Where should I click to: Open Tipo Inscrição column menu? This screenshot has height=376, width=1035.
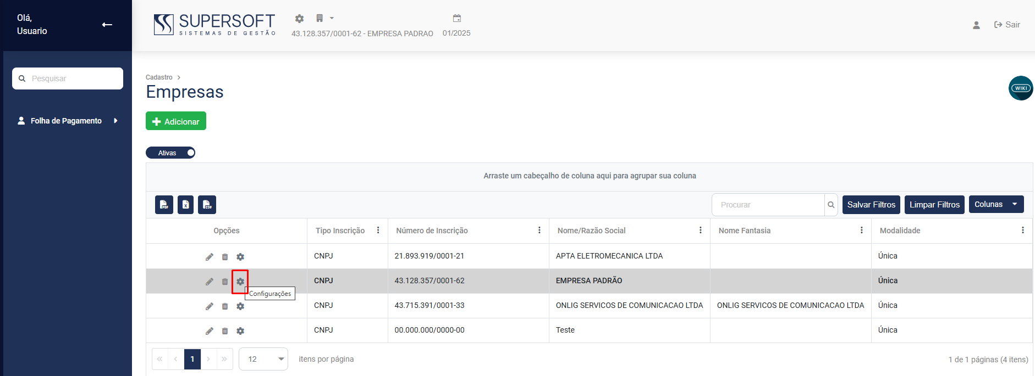click(378, 231)
